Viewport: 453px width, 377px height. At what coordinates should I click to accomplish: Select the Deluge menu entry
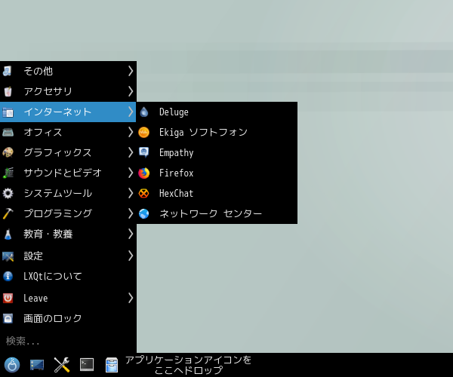click(217, 112)
